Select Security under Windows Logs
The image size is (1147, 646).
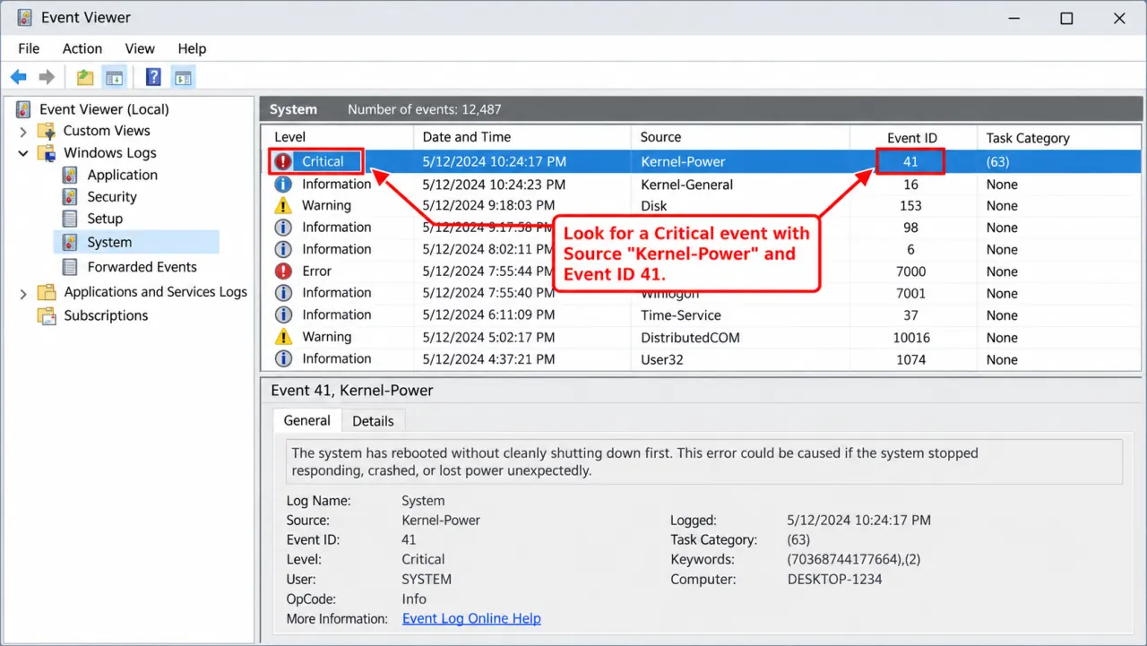pos(112,197)
